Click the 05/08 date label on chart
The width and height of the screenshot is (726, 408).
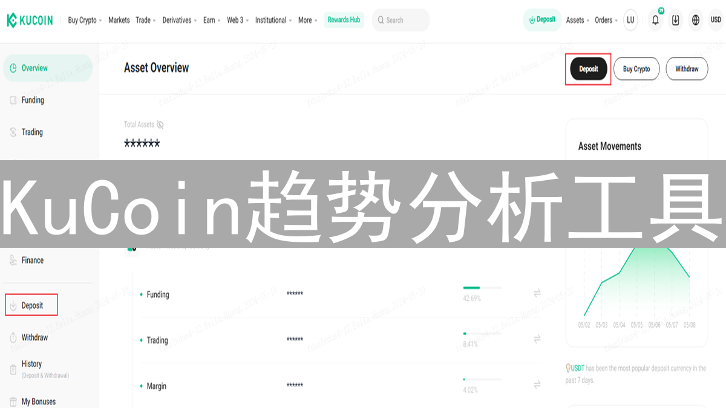coord(689,325)
